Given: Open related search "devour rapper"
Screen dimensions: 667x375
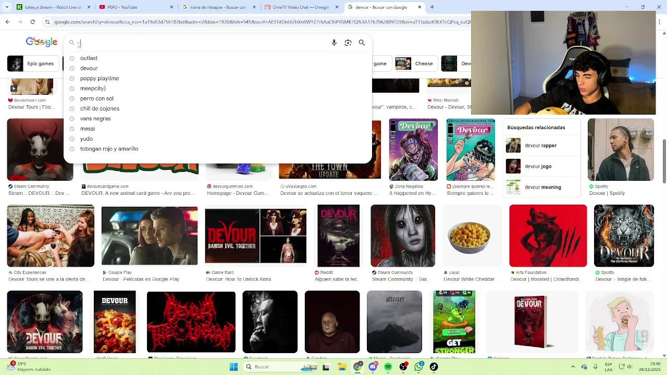Looking at the screenshot, I should pos(540,145).
